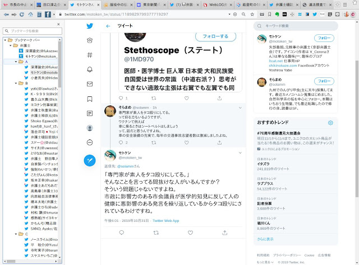
Task: Open the Explore hashtag icon
Action: tap(90, 55)
